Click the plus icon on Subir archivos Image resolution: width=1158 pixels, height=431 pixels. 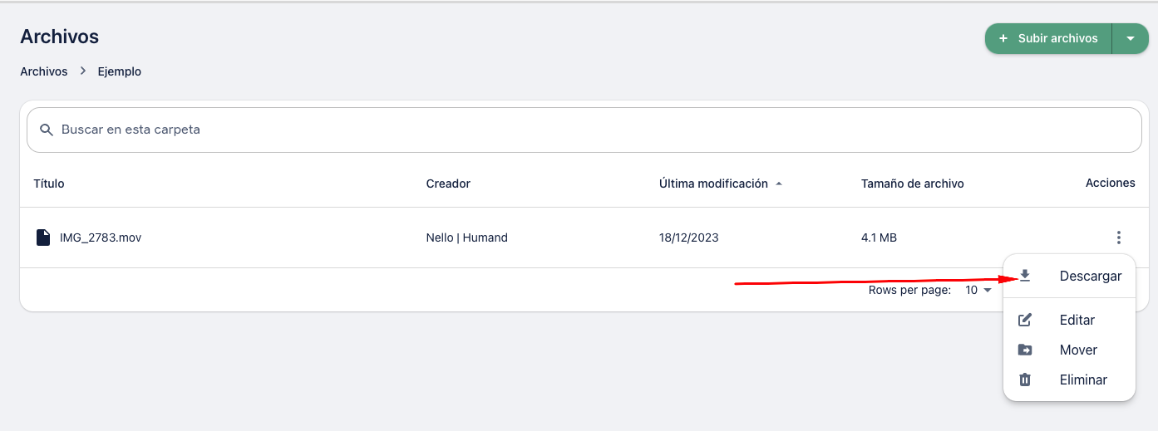click(1003, 38)
